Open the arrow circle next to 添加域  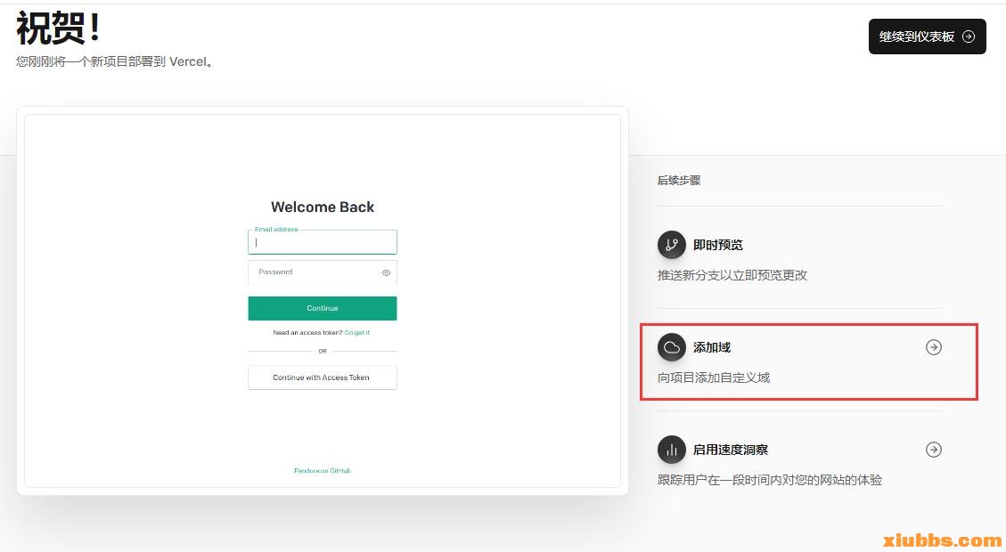(934, 347)
